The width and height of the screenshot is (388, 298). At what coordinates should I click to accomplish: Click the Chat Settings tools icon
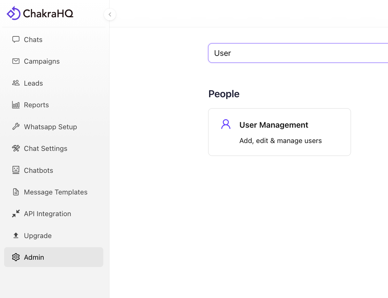tap(16, 148)
